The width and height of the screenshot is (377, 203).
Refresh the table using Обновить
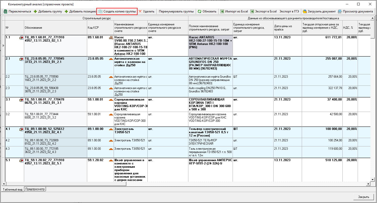point(207,11)
